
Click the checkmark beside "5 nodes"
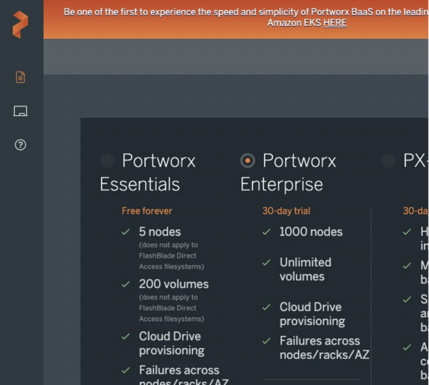point(125,232)
